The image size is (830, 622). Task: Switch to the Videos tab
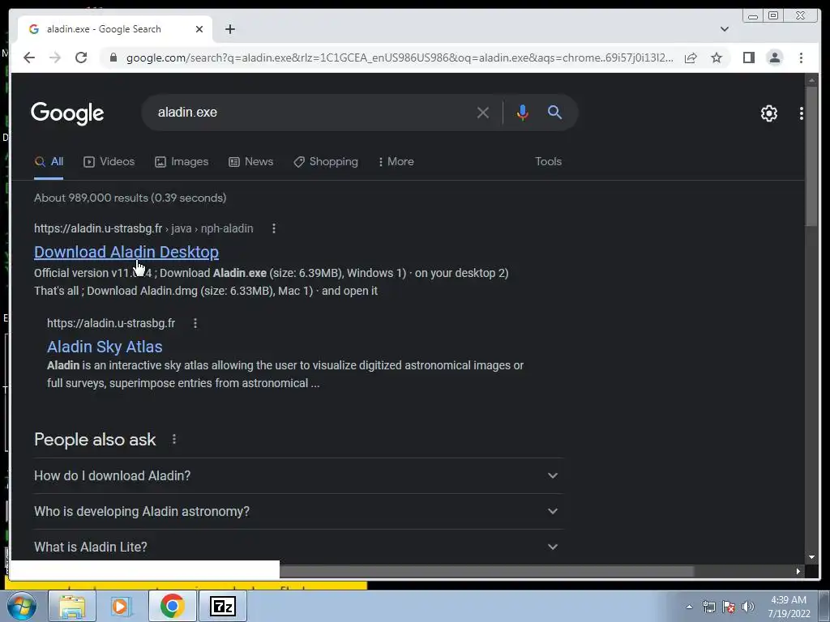pos(109,162)
